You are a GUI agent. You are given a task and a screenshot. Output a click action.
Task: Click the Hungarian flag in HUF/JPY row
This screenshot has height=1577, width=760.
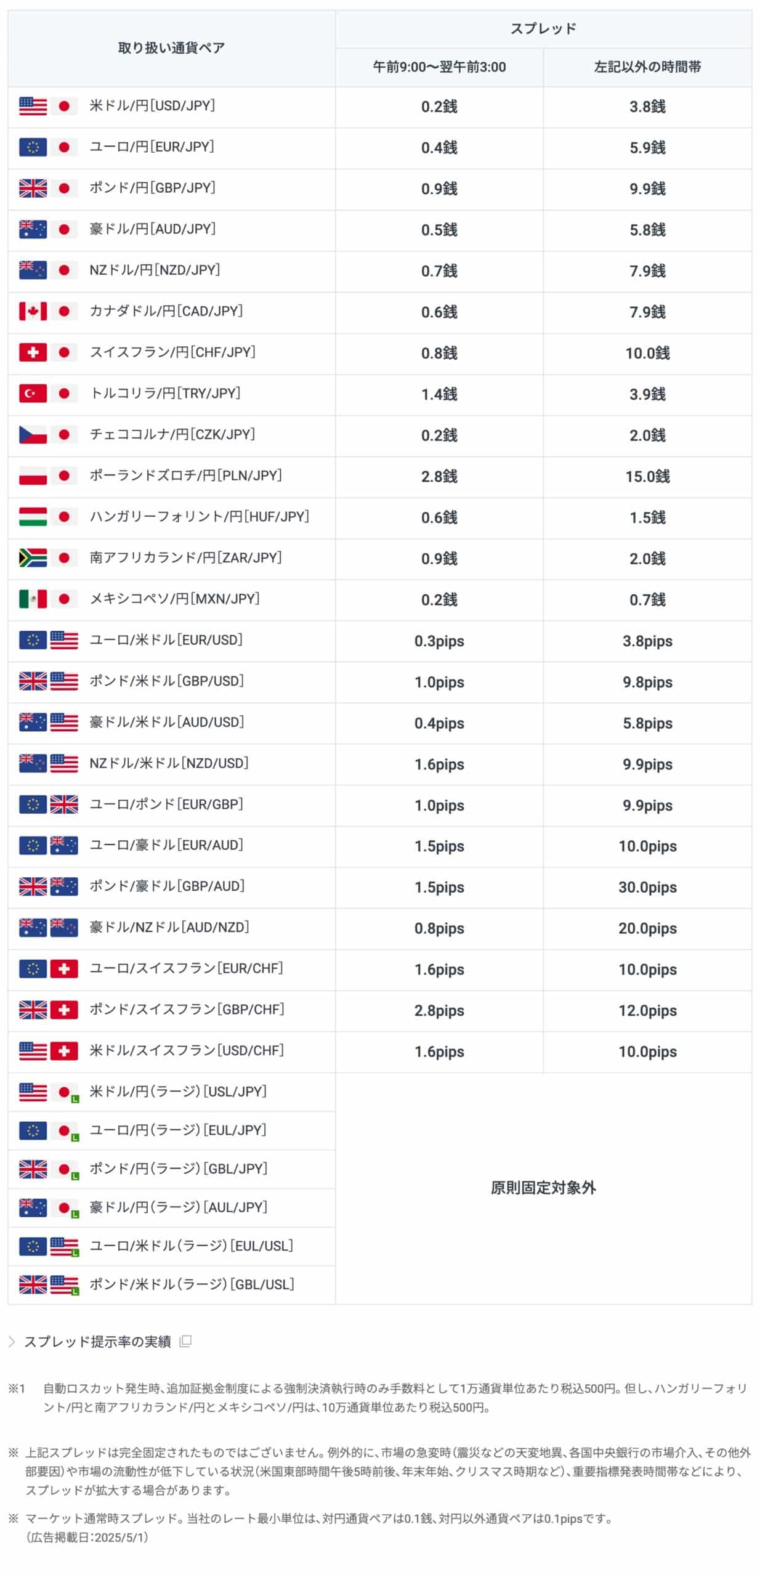pyautogui.click(x=33, y=517)
